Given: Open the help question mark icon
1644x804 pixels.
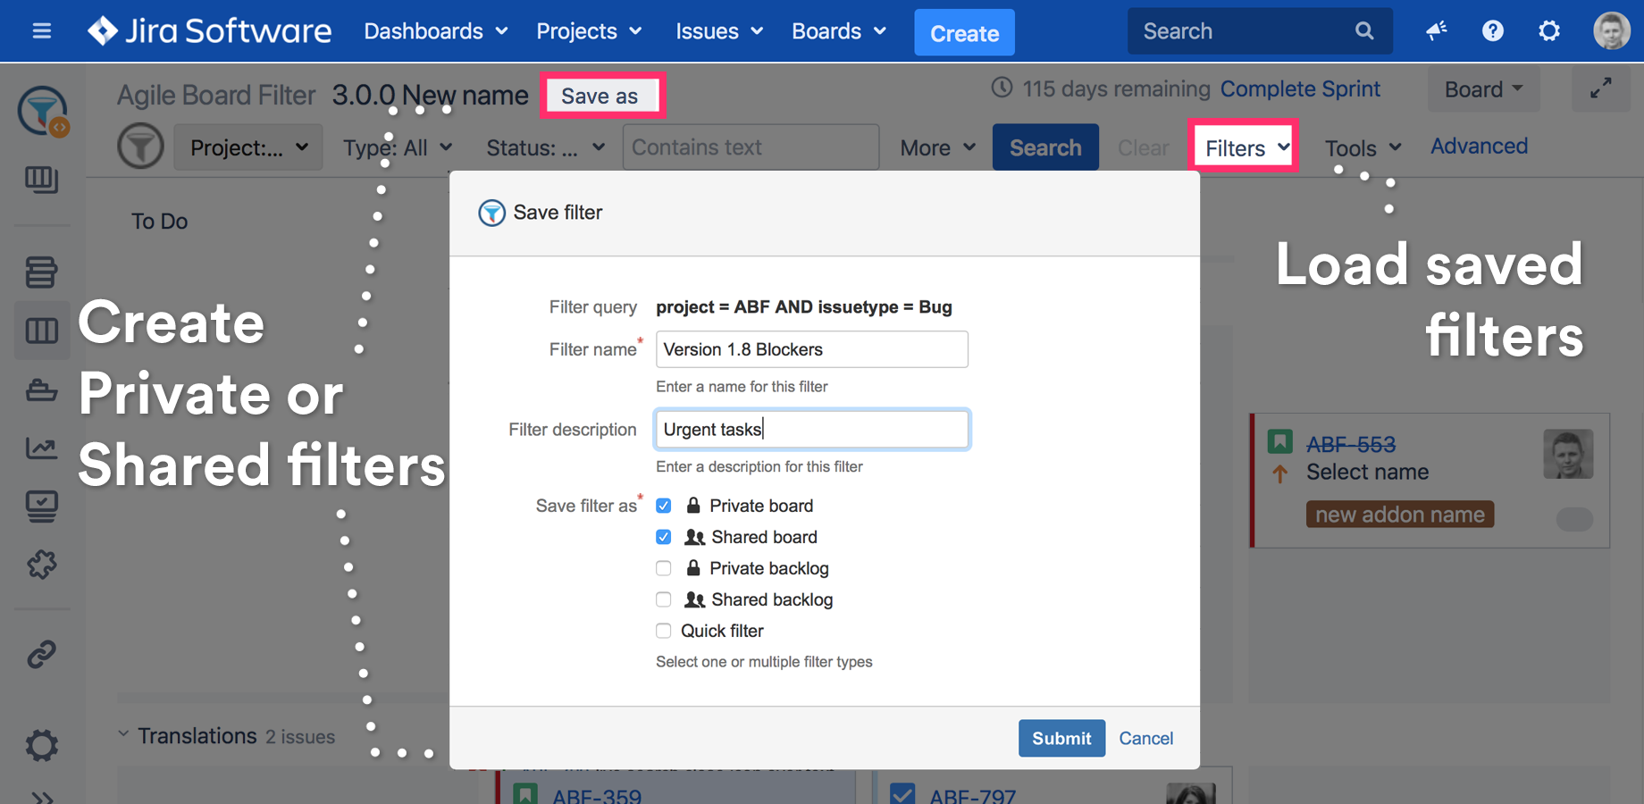Looking at the screenshot, I should [x=1492, y=31].
